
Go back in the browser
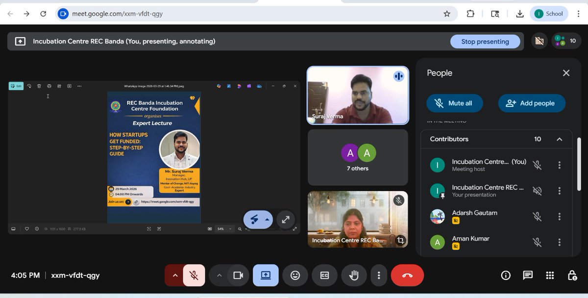point(10,14)
